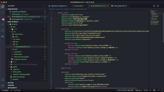Expand the Timeline section

click(x=11, y=85)
